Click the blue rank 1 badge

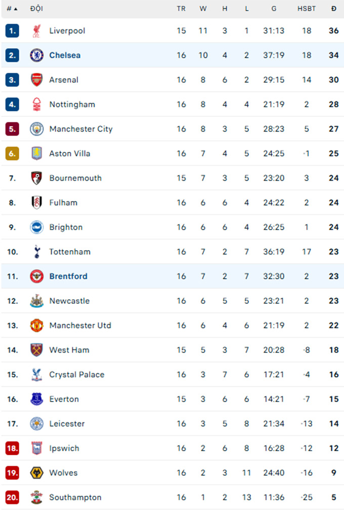(x=12, y=30)
